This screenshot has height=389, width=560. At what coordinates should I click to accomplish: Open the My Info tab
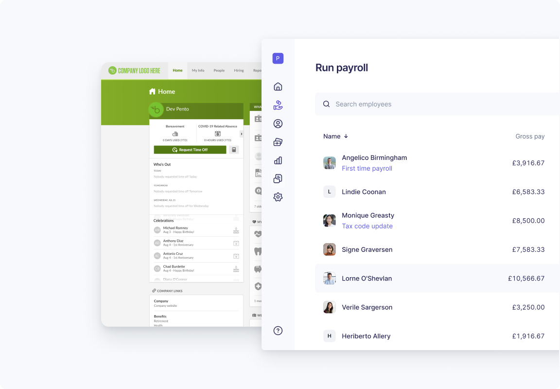coord(198,71)
